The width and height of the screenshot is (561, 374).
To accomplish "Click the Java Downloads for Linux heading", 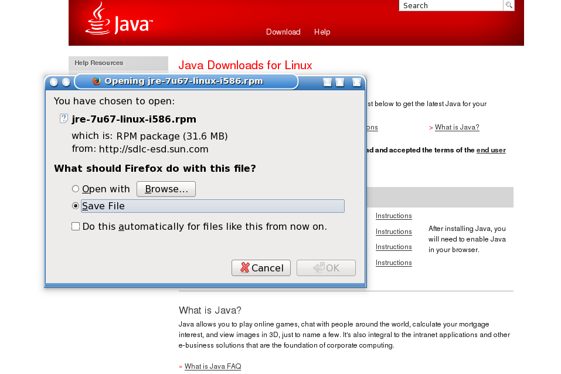I will [245, 65].
